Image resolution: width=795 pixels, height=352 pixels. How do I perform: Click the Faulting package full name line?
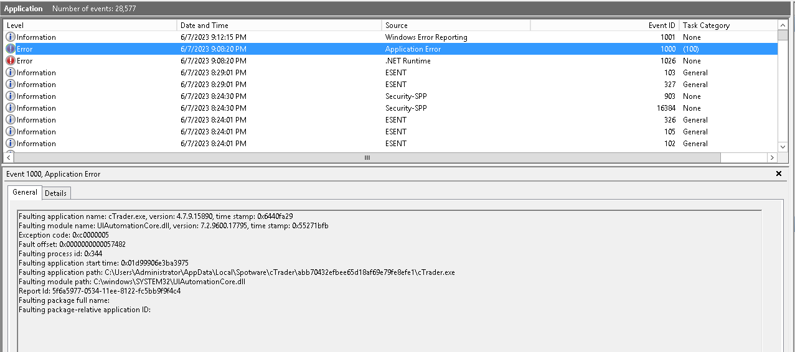[64, 300]
